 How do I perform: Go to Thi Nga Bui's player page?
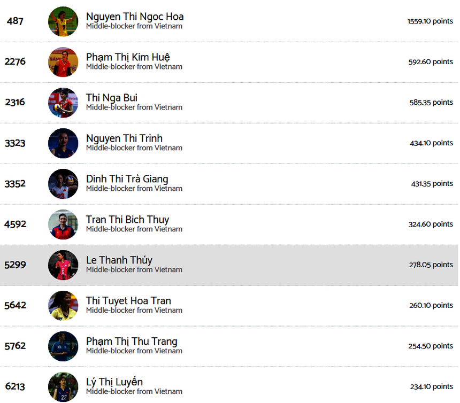pyautogui.click(x=112, y=98)
